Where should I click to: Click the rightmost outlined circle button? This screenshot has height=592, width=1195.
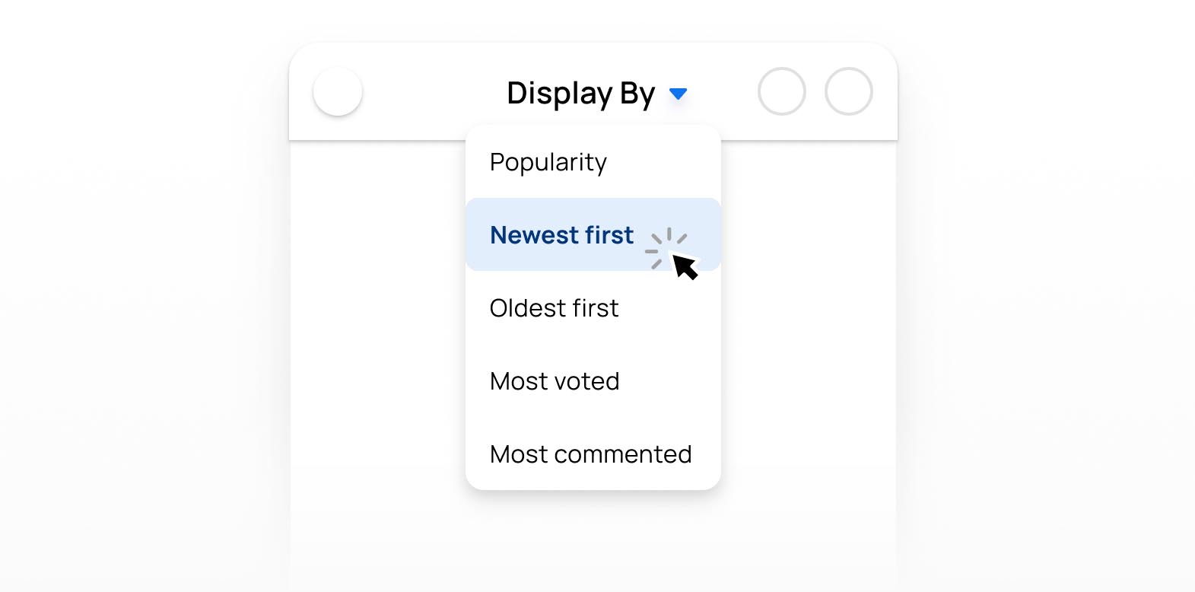tap(849, 91)
